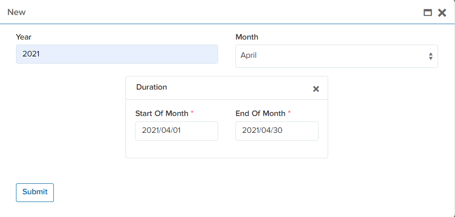Click the Month dropdown arrows
The width and height of the screenshot is (455, 217).
click(x=430, y=56)
